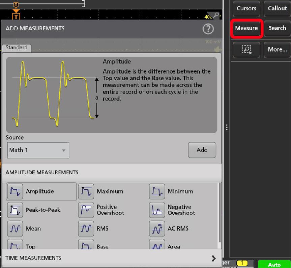Click the zoom box magnifier icon

point(246,49)
